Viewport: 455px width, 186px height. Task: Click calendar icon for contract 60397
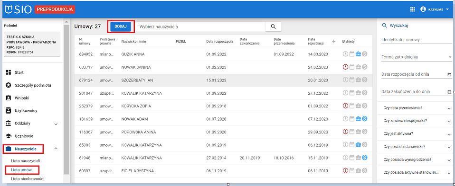[351, 171]
